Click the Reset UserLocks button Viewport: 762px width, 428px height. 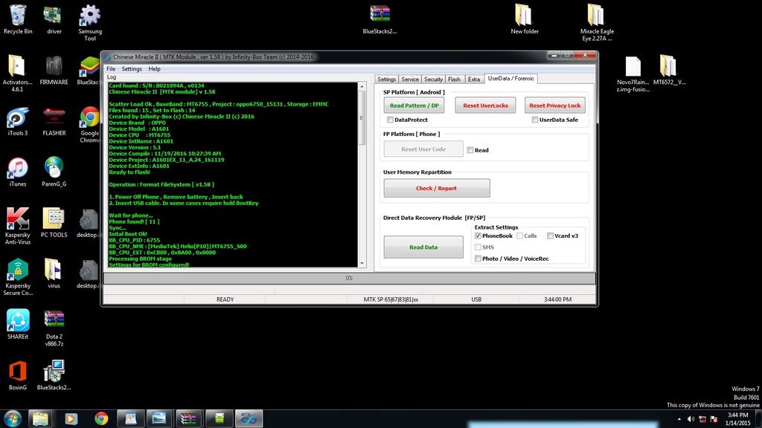(485, 106)
